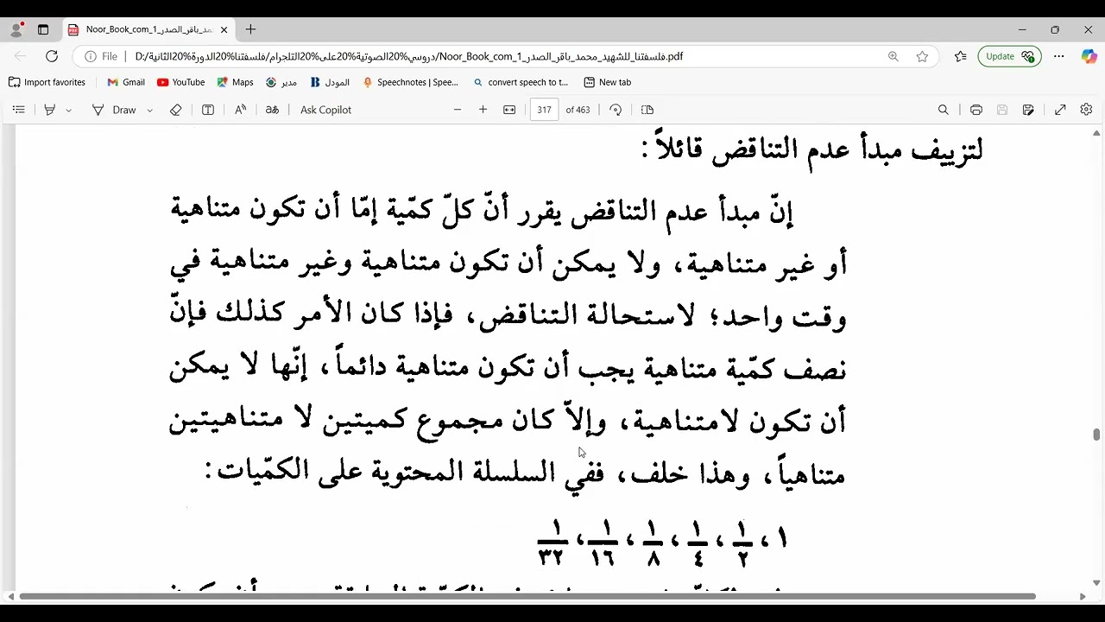Click the horizontal scrollbar thumb
The image size is (1105, 622).
tap(527, 596)
